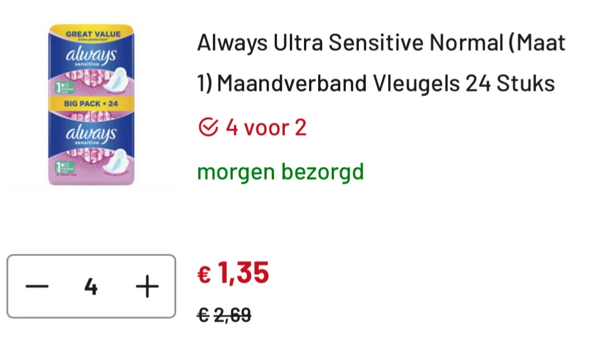Image resolution: width=595 pixels, height=345 pixels.
Task: Open the Always Ultra Sensitive Normal product title
Action: click(381, 44)
